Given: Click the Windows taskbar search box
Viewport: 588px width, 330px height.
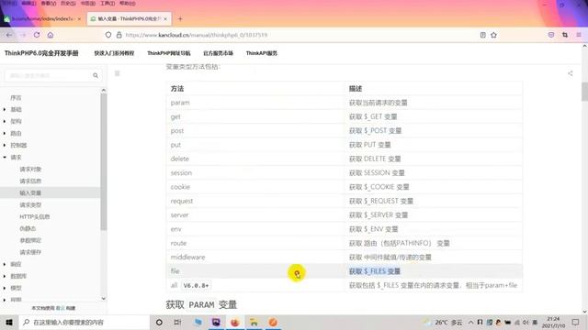Looking at the screenshot, I should [85, 322].
